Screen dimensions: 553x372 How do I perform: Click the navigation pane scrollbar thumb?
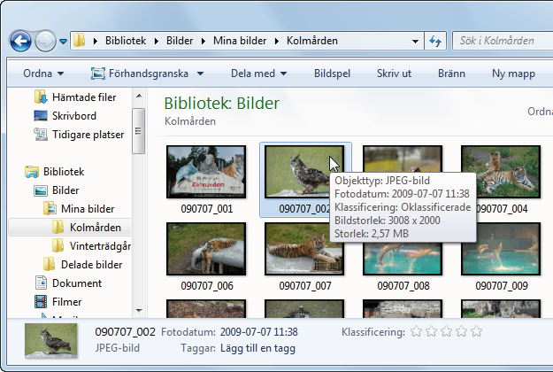[x=139, y=131]
